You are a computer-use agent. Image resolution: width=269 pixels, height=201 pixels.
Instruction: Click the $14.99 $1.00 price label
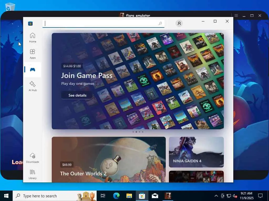(72, 66)
